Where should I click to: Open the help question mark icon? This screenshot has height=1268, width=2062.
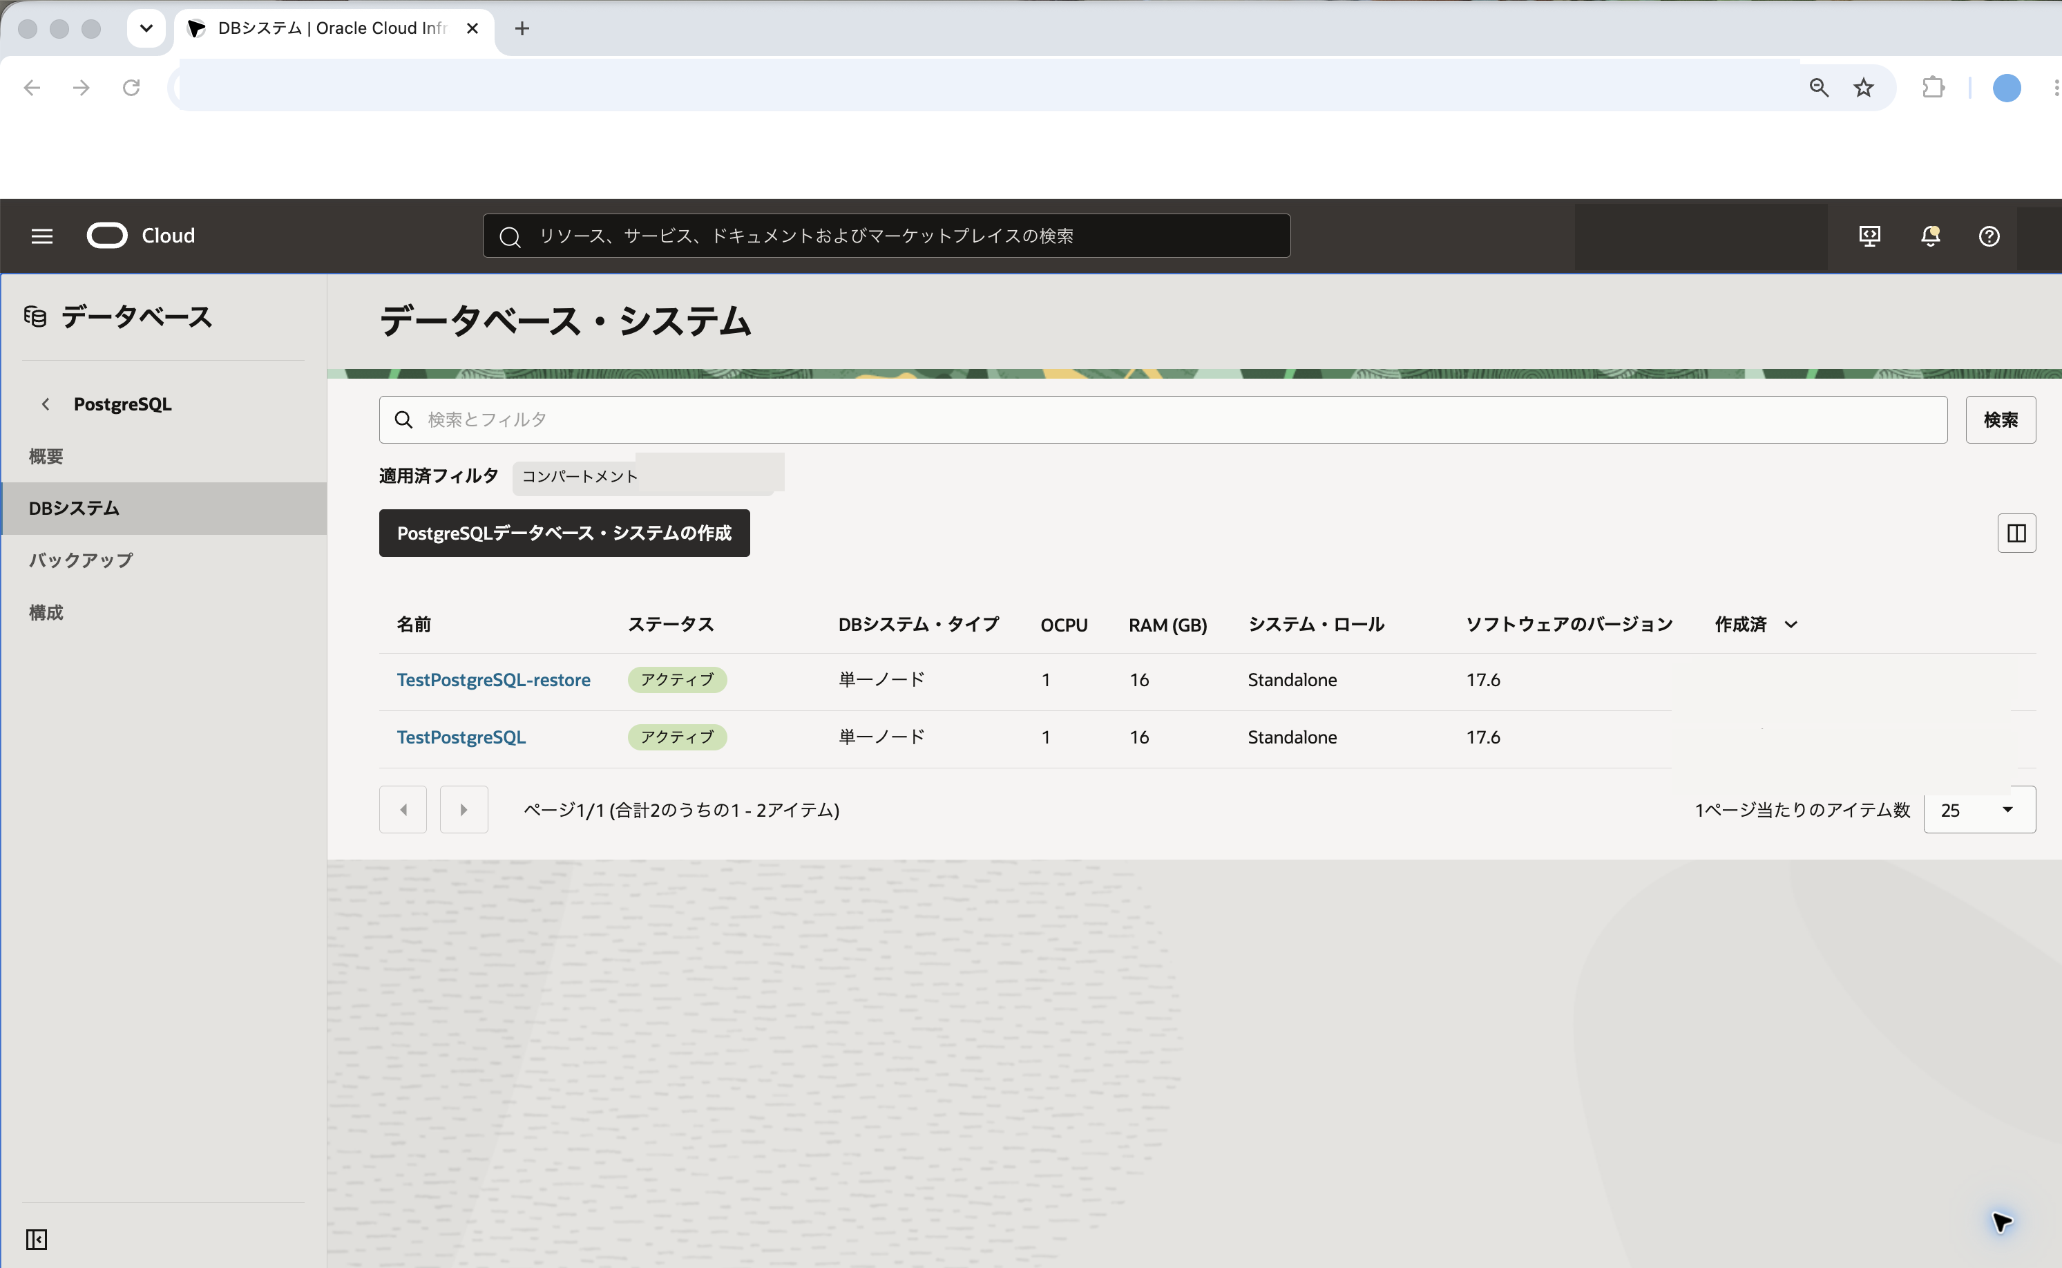point(1989,236)
